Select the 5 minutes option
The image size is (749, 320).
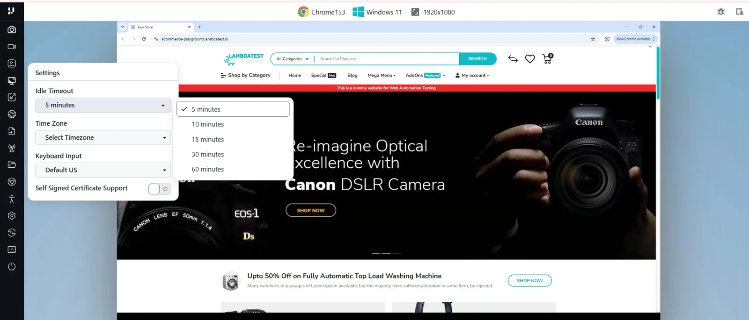(233, 109)
